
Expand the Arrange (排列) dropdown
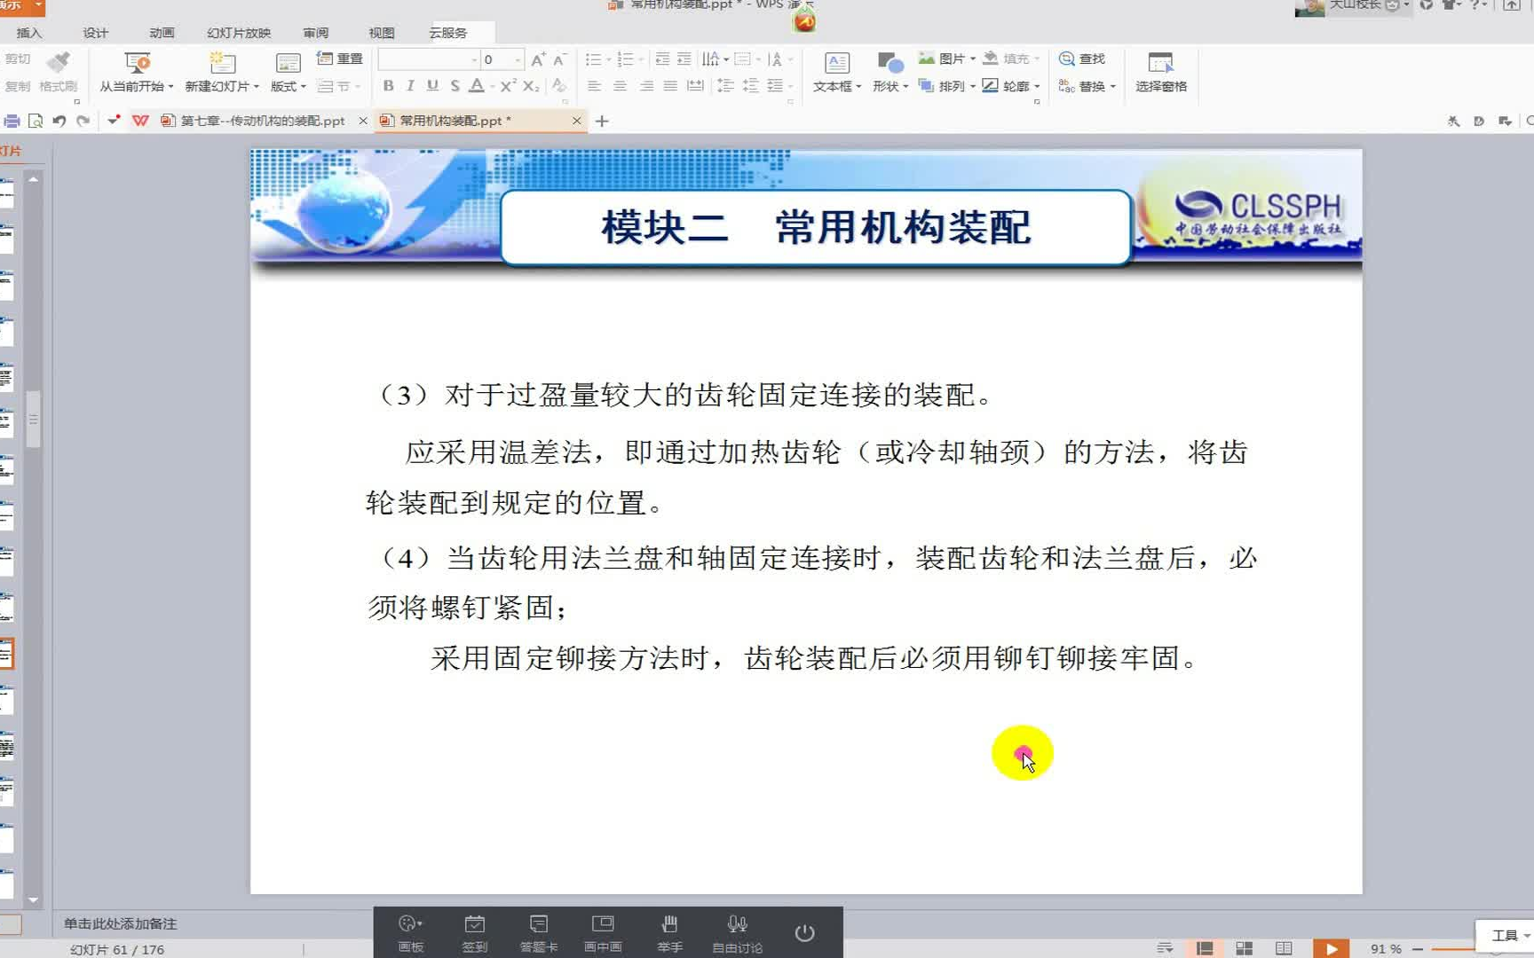tap(973, 86)
